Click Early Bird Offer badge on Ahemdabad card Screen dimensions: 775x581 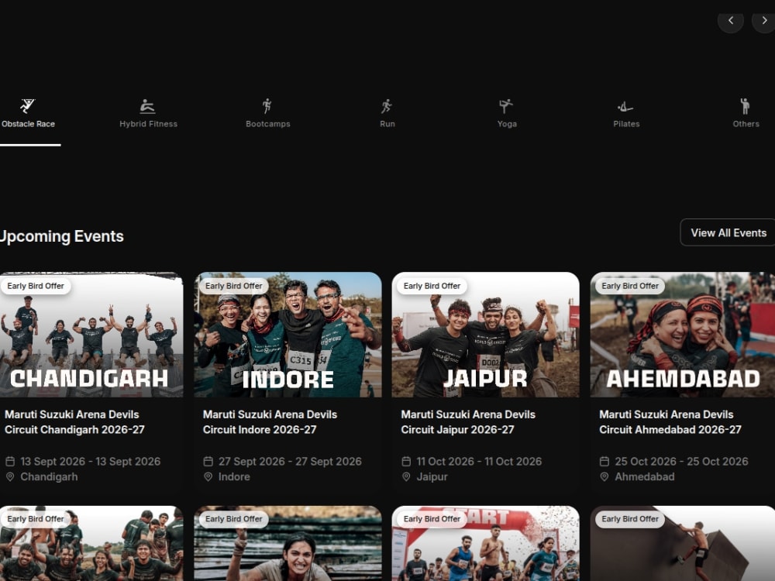coord(630,286)
